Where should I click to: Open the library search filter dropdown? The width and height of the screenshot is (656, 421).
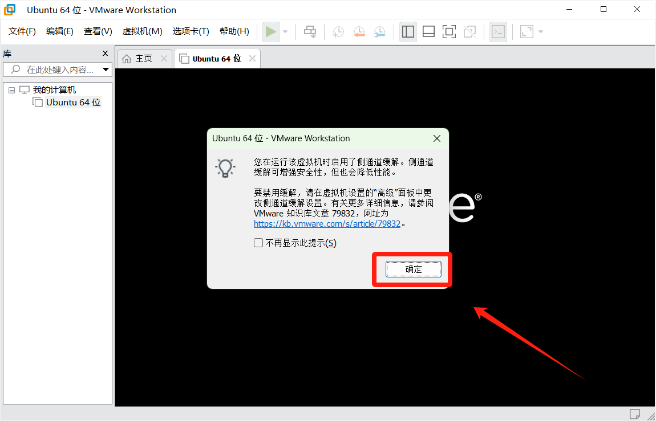coord(106,70)
